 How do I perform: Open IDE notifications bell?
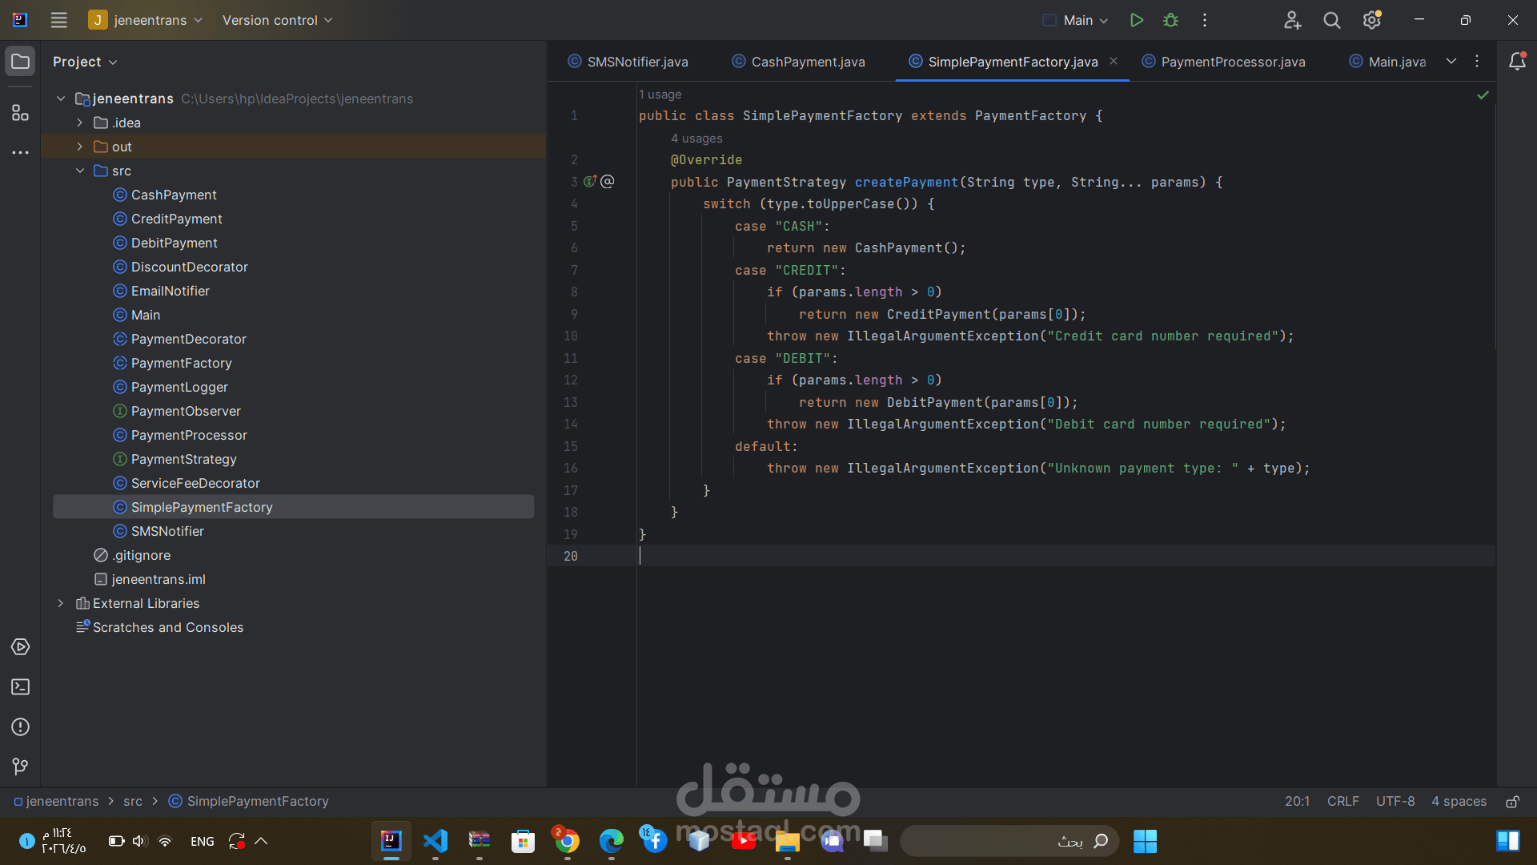click(1516, 62)
